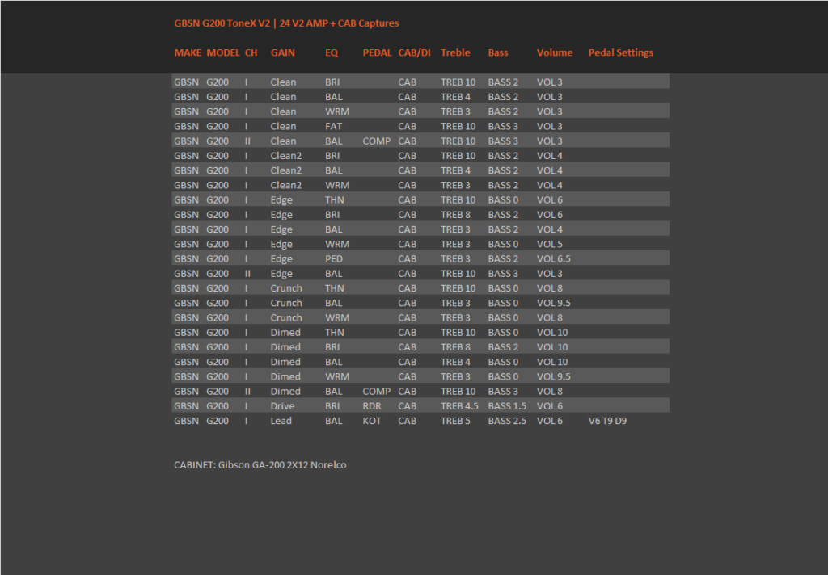Click channel II in the Edge BAL row

[x=247, y=274]
